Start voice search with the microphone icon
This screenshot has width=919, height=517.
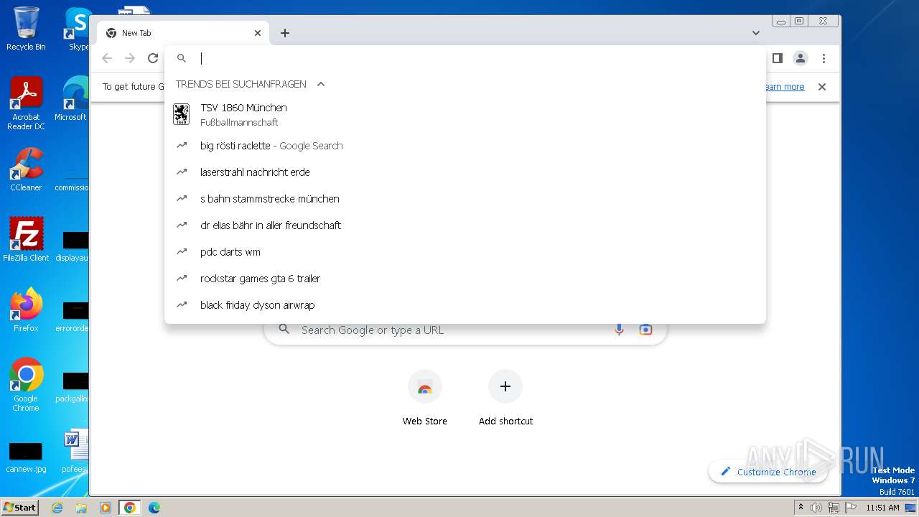pos(619,330)
